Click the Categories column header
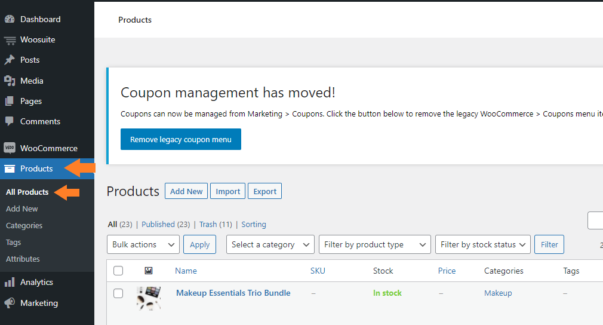Screen dimensions: 603x325 click(503, 271)
